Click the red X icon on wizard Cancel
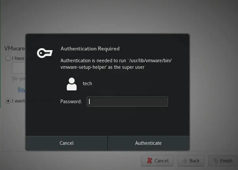The image size is (238, 170). coord(150,161)
